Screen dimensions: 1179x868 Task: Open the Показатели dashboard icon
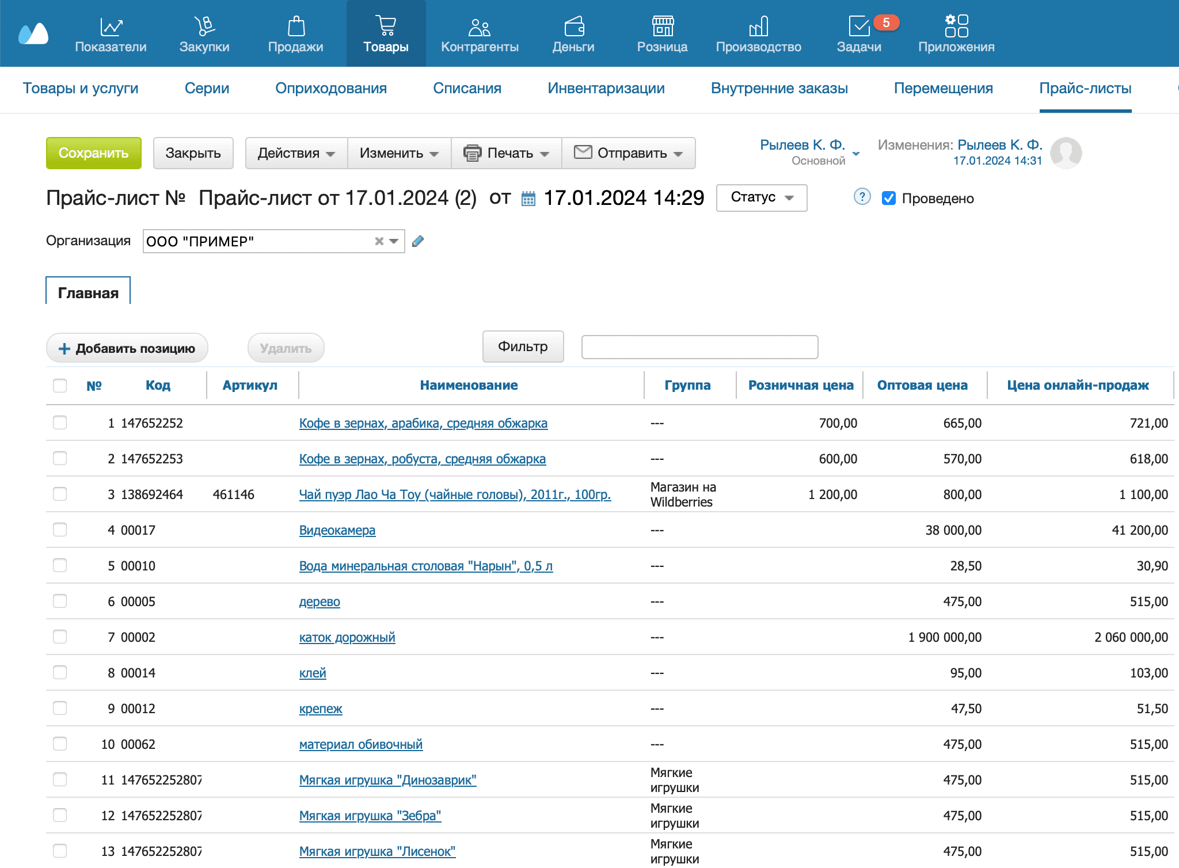pos(111,26)
